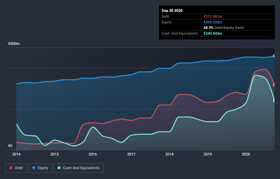Click the 2017 x-axis label
The image size is (280, 179).
pyautogui.click(x=131, y=154)
